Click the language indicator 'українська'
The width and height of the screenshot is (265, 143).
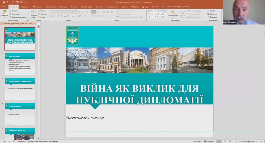pos(21,141)
